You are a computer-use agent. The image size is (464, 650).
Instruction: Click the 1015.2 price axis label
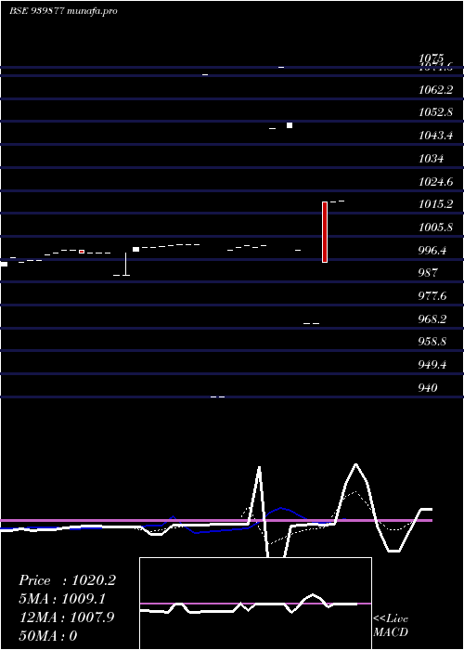click(x=436, y=204)
